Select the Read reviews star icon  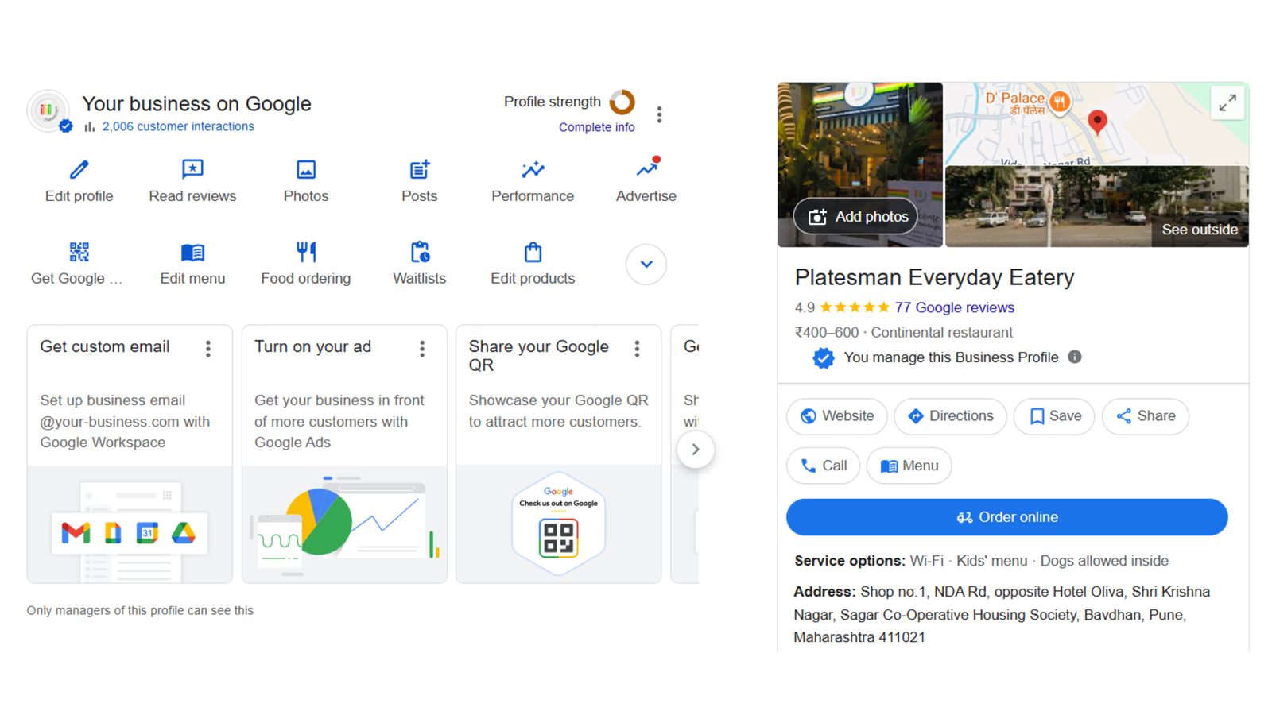(x=192, y=169)
